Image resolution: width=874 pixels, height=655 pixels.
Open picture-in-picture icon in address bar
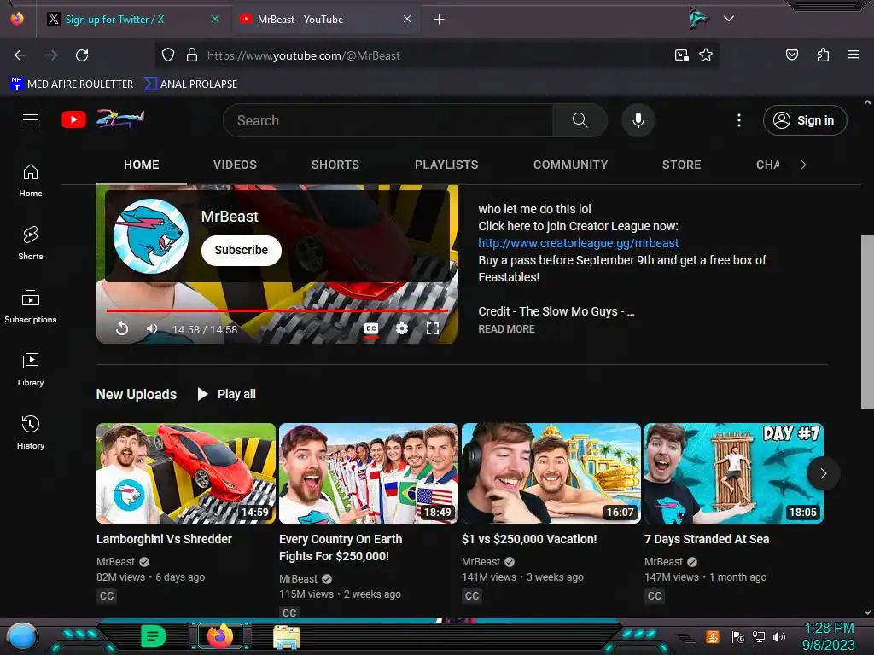coord(682,55)
